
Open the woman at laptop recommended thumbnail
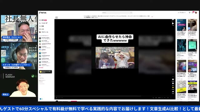pyautogui.click(x=192, y=25)
